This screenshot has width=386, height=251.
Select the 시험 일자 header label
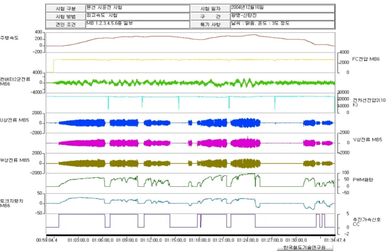(x=210, y=8)
